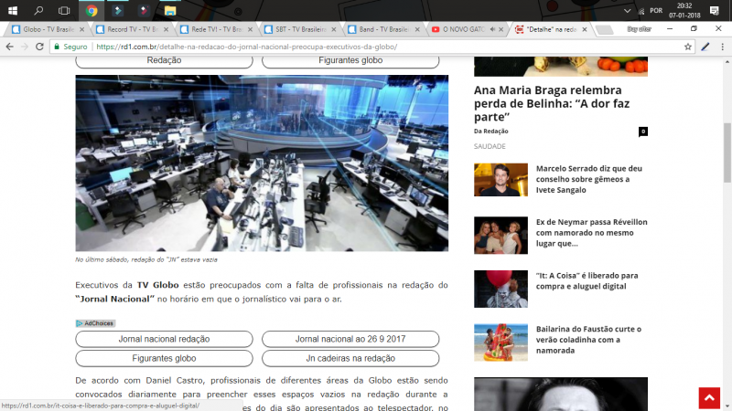
Task: Close the Band tab
Action: [x=417, y=29]
